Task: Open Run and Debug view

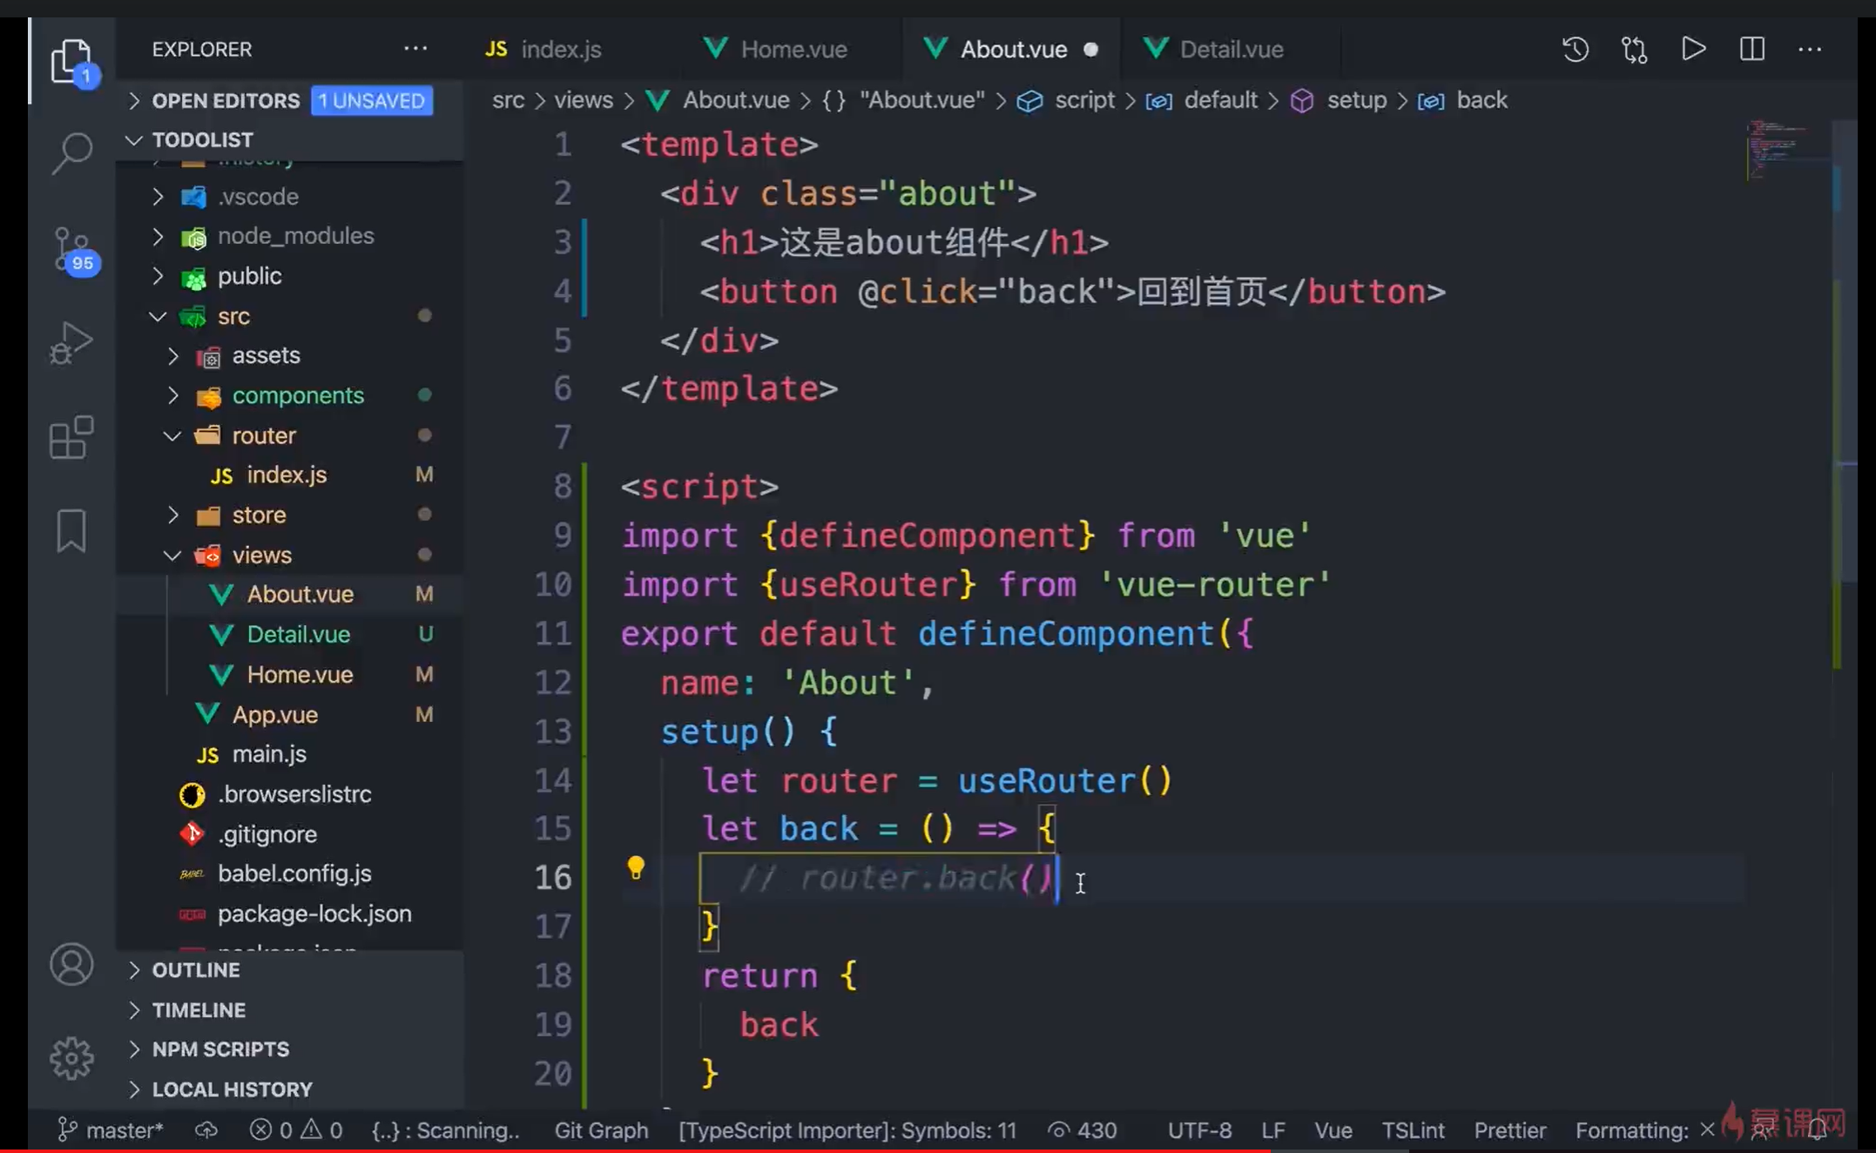Action: click(71, 343)
